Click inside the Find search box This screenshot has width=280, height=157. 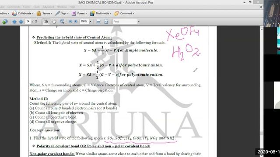pos(125,21)
